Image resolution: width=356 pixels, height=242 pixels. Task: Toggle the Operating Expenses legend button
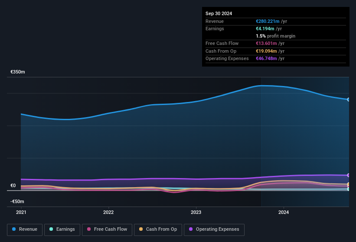tap(214, 229)
